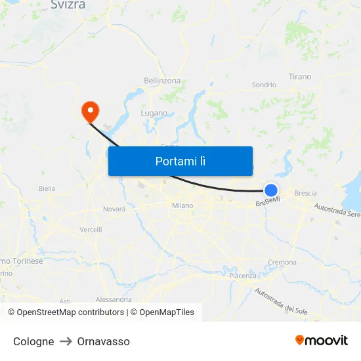This screenshot has height=361, width=361.
Task: Click the Brescia label on map
Action: tap(305, 193)
